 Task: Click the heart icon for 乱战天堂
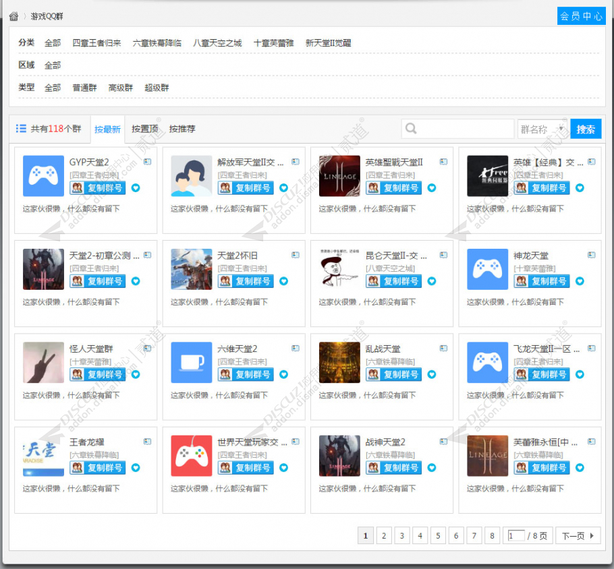click(x=432, y=375)
